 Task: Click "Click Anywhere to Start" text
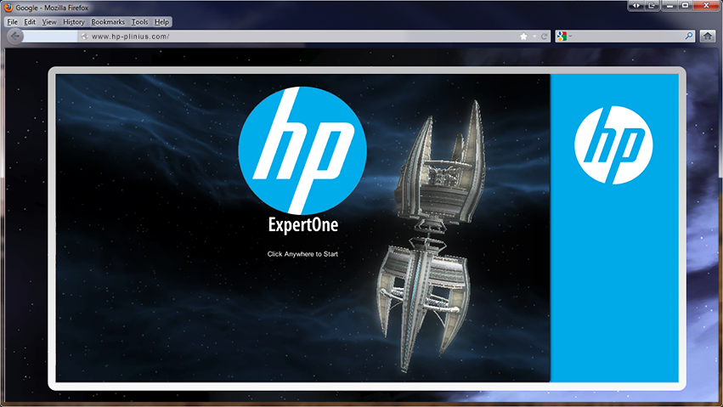click(302, 254)
